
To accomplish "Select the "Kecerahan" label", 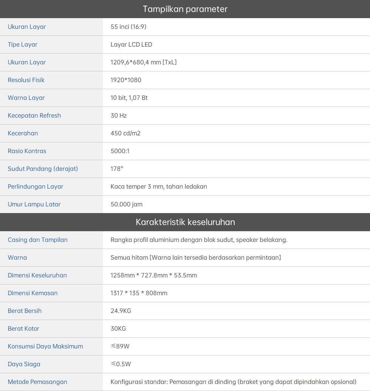I will pyautogui.click(x=23, y=133).
